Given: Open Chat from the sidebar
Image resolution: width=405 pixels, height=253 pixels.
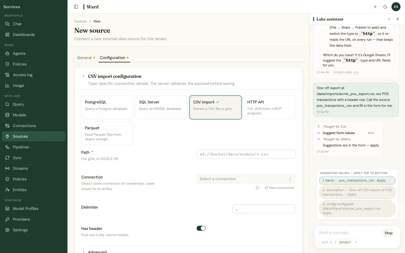Looking at the screenshot, I should coord(34,24).
